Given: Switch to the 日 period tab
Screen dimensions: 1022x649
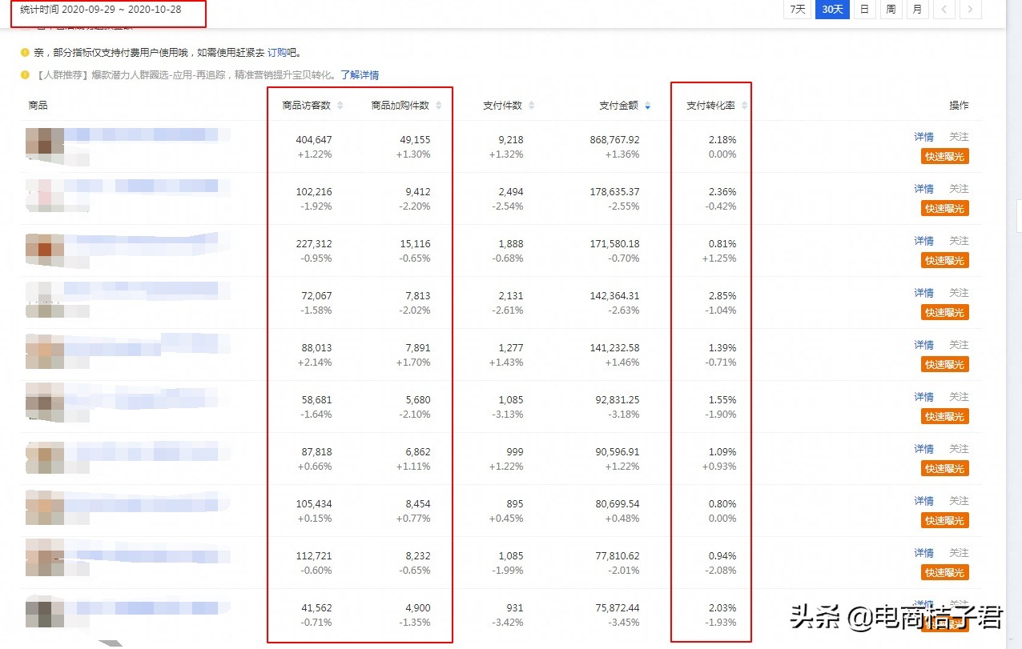Looking at the screenshot, I should (864, 10).
